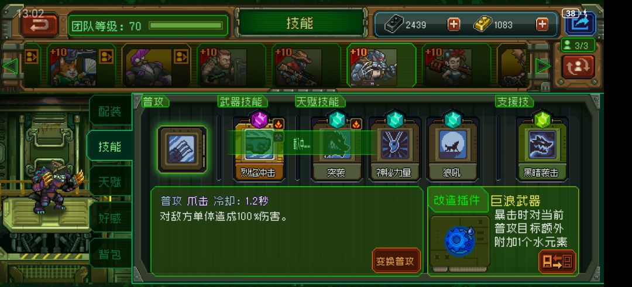
Task: Select the fox hero portrait thumbnail
Action: tap(73, 66)
